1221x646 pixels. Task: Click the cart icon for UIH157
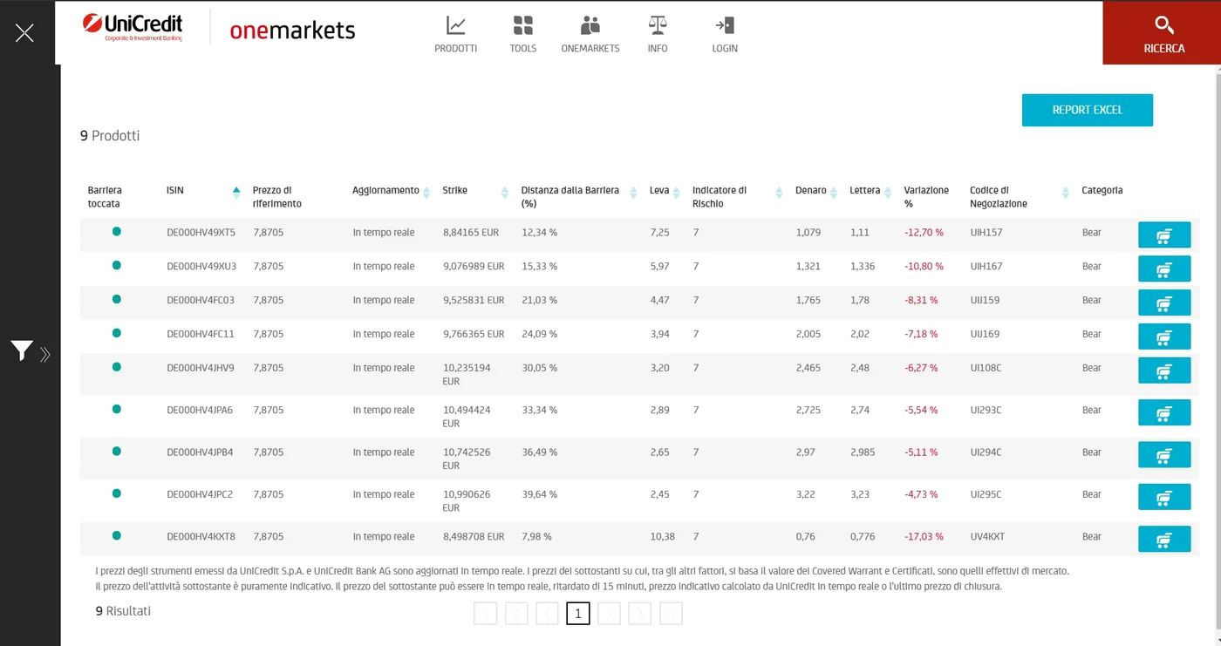pyautogui.click(x=1164, y=235)
